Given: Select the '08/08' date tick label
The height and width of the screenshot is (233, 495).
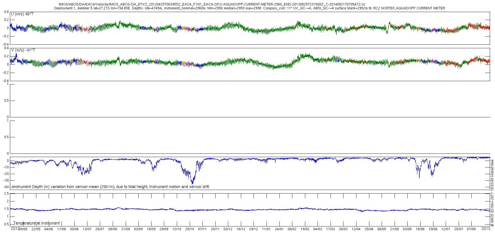Looking at the screenshot, I should (113, 229).
